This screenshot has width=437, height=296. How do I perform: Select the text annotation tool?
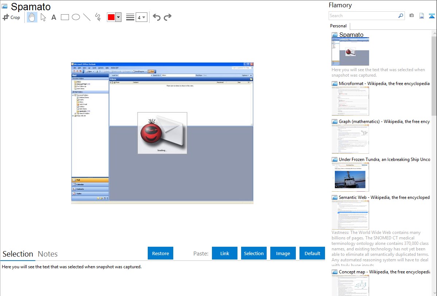tap(54, 17)
